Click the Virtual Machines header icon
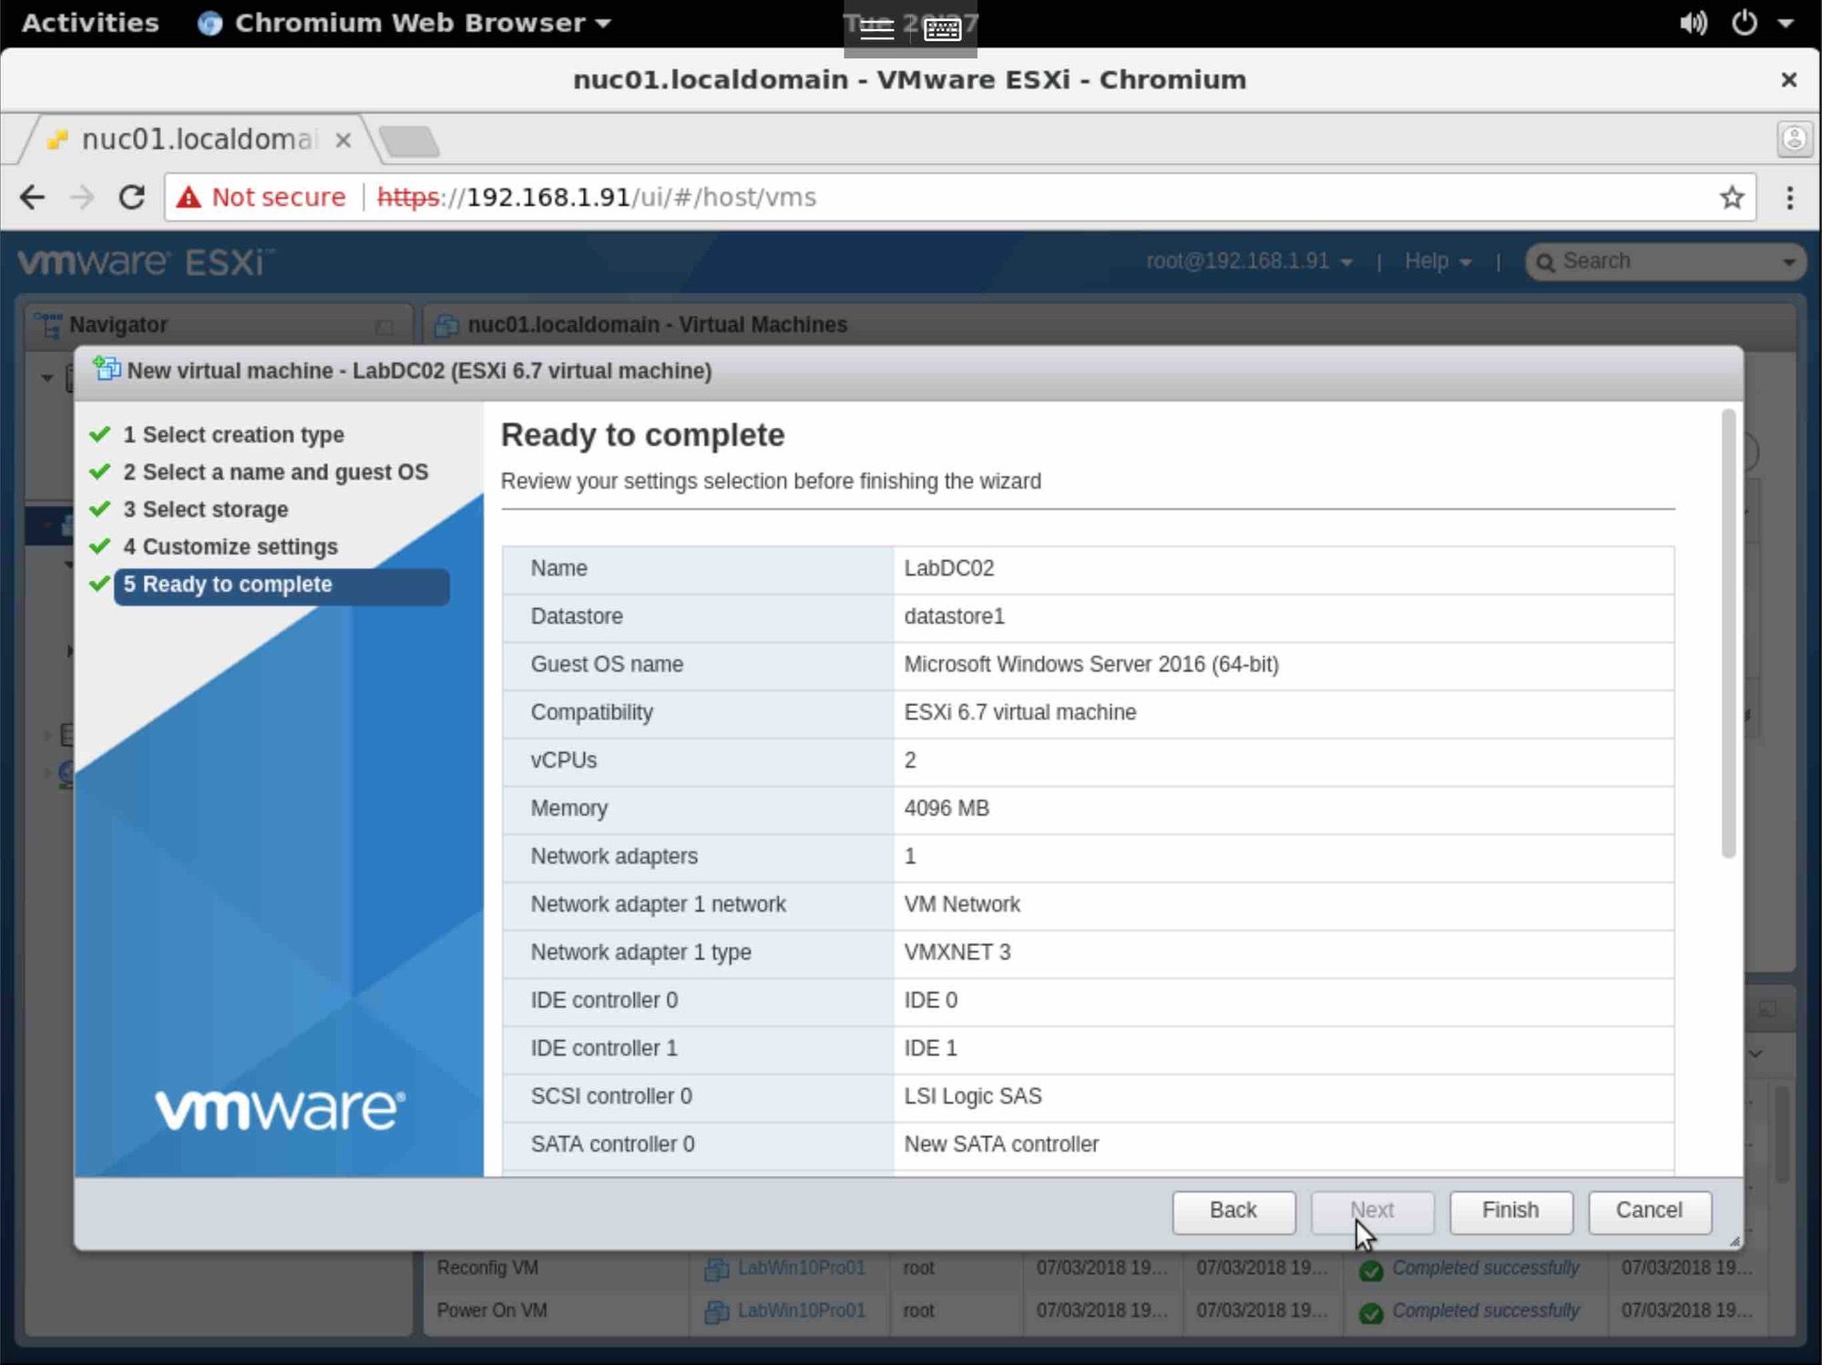This screenshot has width=1822, height=1365. pos(446,325)
